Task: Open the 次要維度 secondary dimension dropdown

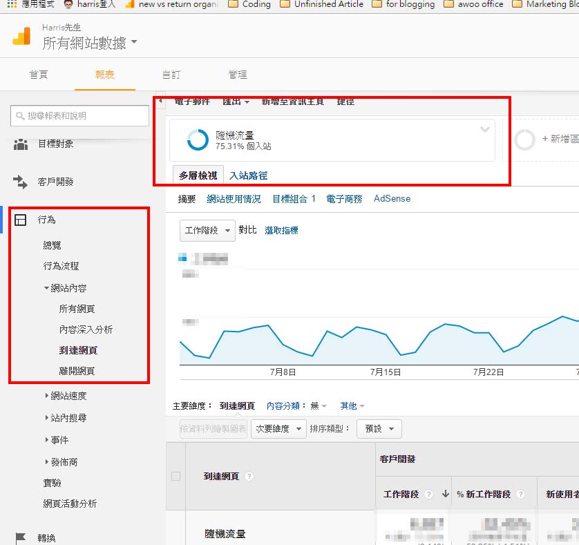Action: click(279, 429)
